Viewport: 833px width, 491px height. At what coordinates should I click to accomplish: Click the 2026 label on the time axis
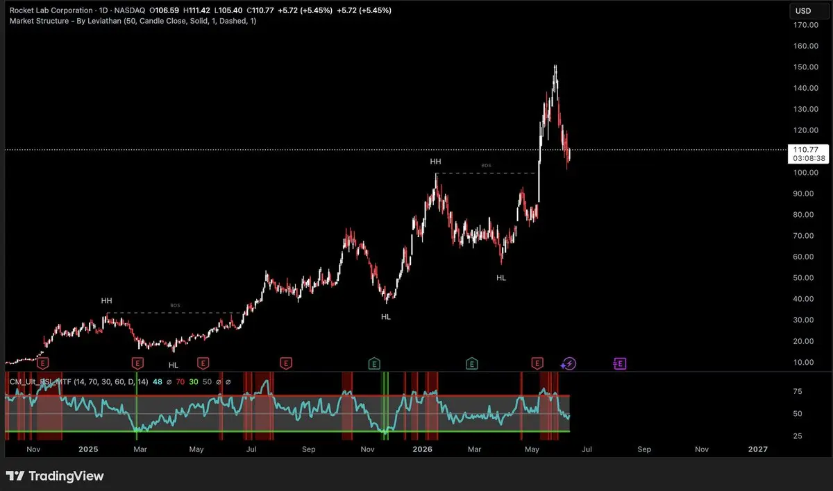421,449
